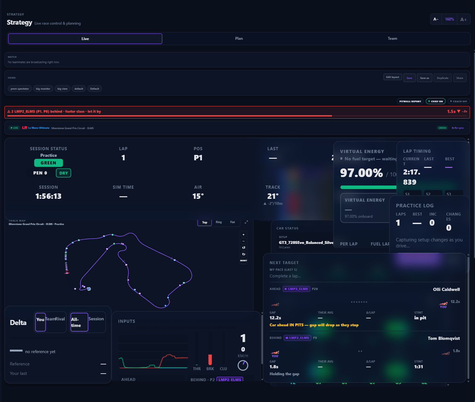This screenshot has height=402, width=475.
Task: Click the steering wheel angle dial
Action: tap(243, 365)
